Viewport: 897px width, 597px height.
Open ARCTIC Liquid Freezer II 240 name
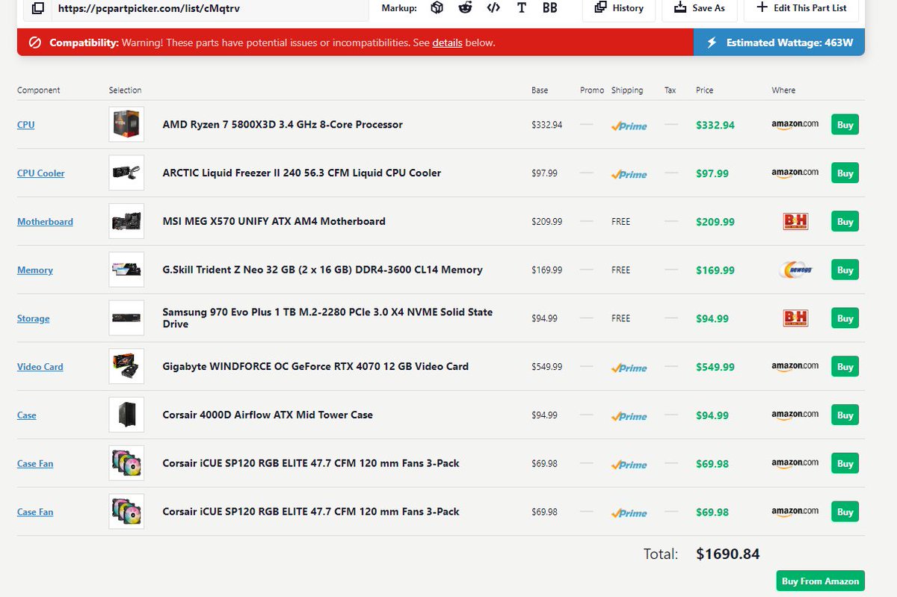[x=302, y=173]
